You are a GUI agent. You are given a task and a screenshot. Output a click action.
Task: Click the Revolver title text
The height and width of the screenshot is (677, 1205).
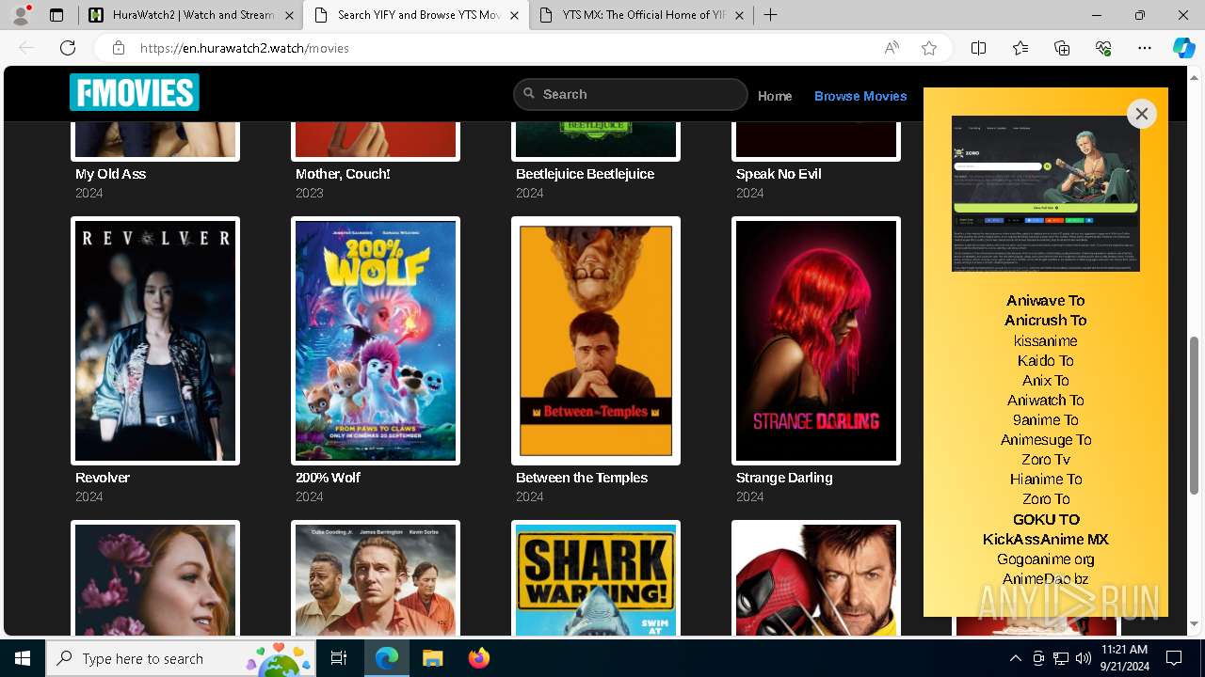point(103,478)
